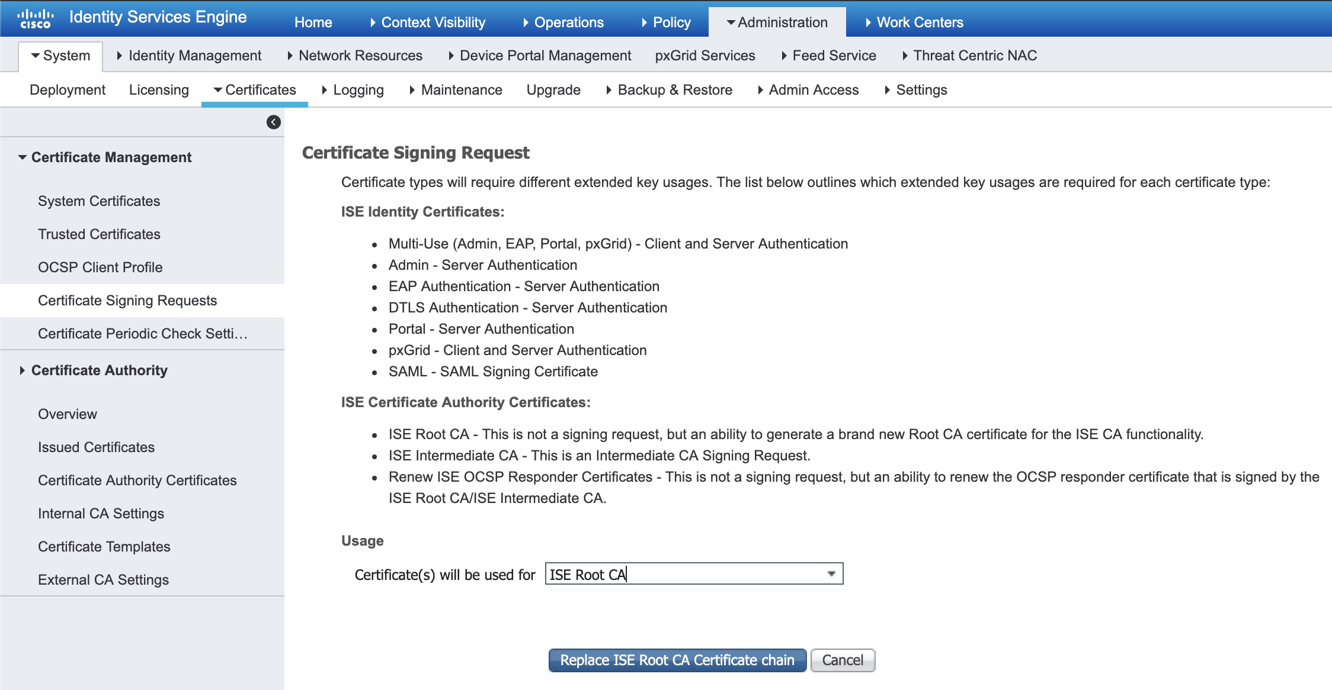
Task: Open External CA Settings
Action: 103,580
